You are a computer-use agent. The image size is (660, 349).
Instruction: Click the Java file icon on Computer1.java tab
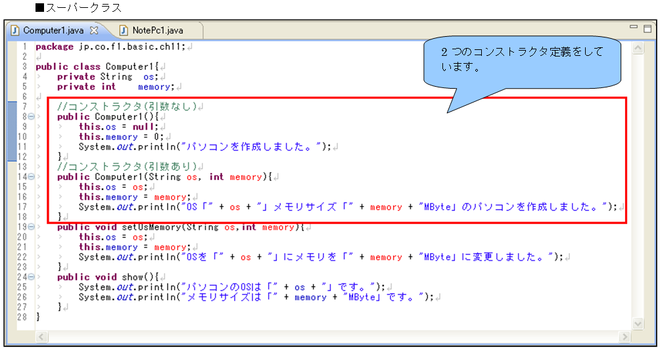coord(16,30)
